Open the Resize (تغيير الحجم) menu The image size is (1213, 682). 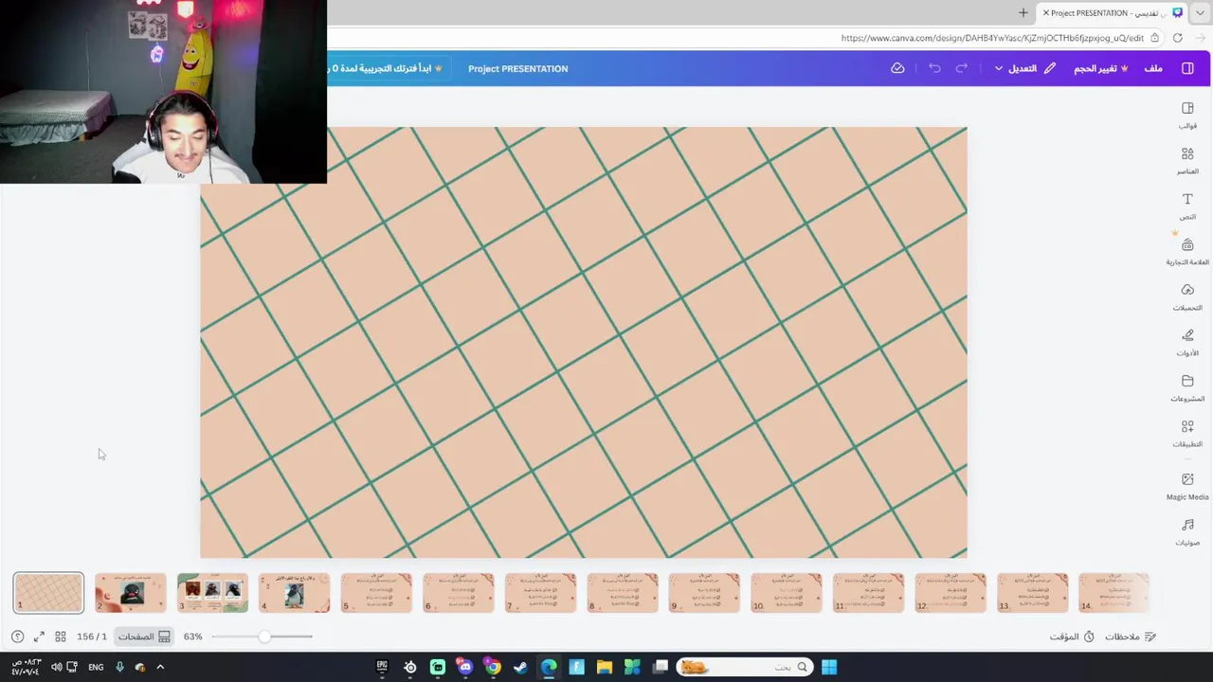(x=1100, y=68)
